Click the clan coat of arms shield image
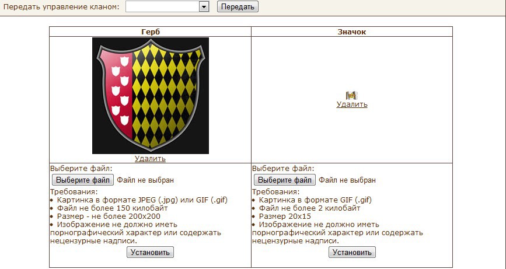Viewport: 506px width, 269px height. [151, 96]
